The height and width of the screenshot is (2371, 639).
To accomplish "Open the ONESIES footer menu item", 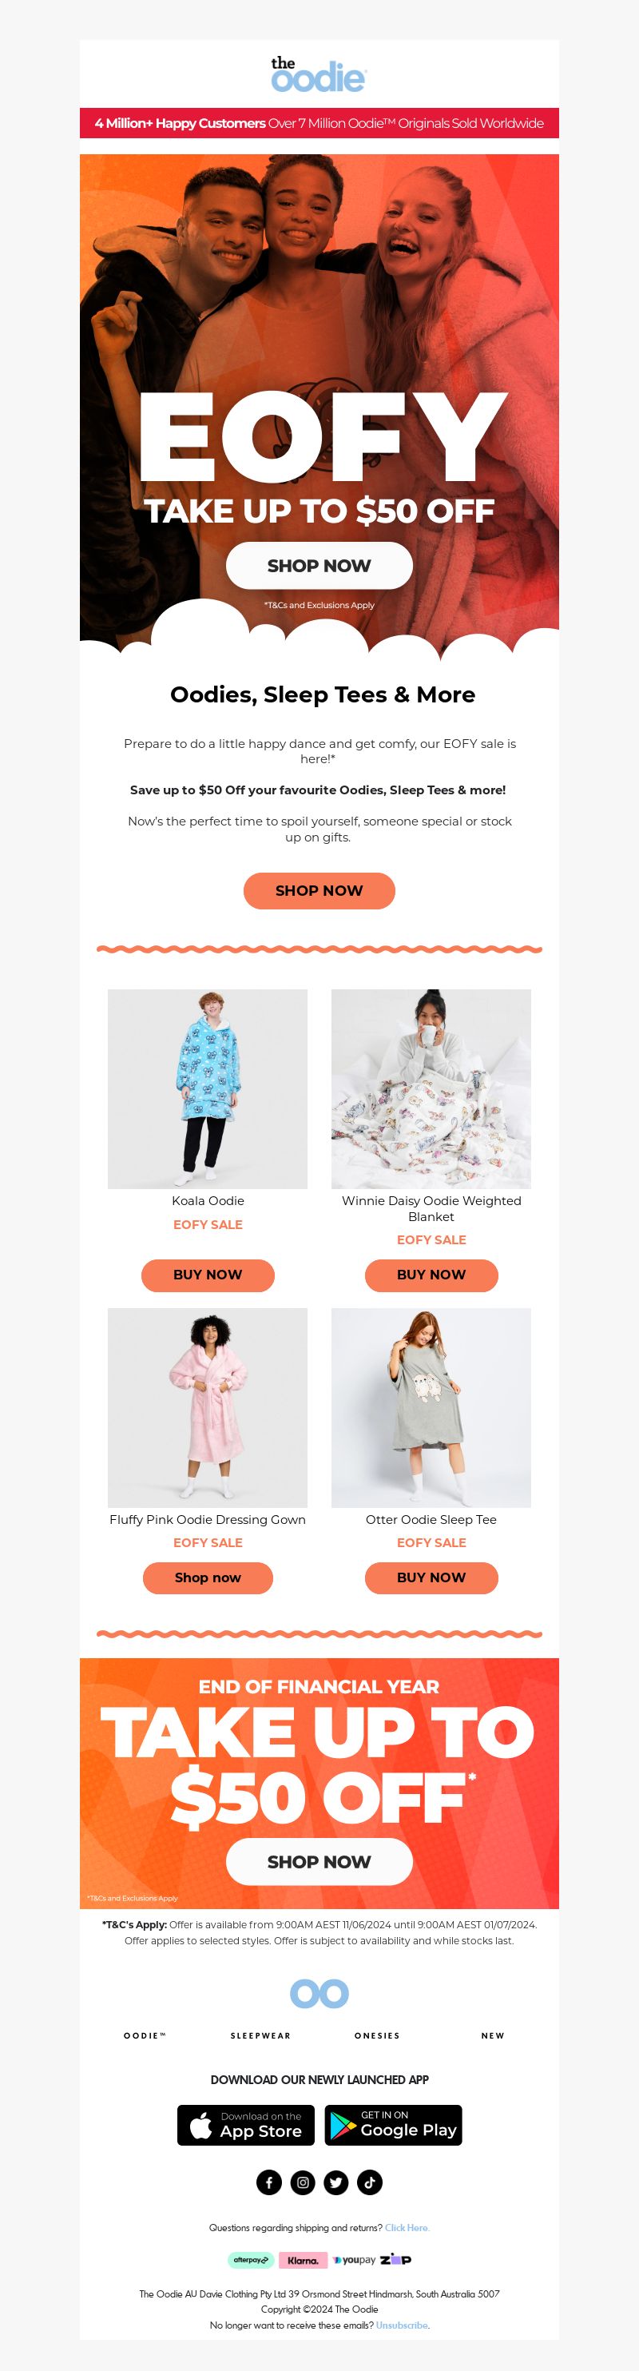I will pos(378,2036).
